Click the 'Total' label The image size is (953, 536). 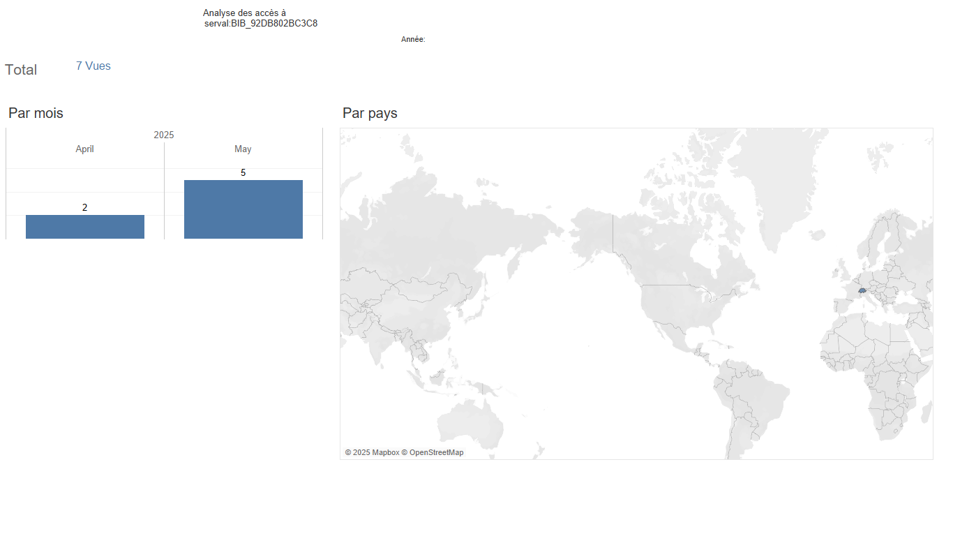(x=21, y=70)
